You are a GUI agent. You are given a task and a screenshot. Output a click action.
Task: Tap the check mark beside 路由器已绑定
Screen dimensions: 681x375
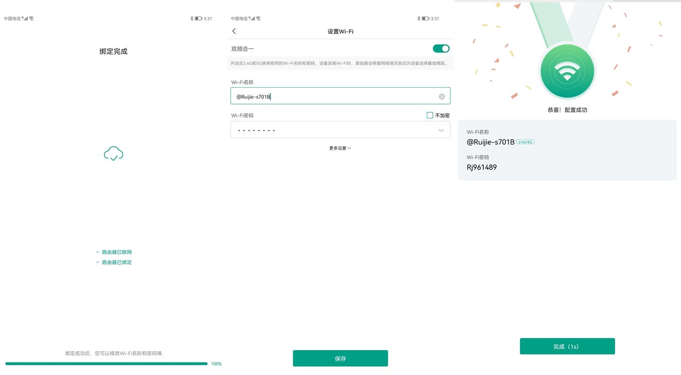click(x=98, y=262)
